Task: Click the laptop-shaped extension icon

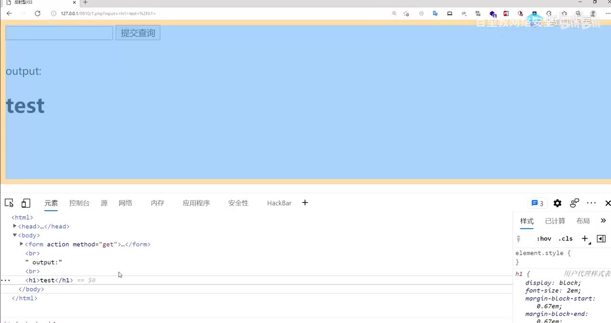Action: tap(450, 13)
